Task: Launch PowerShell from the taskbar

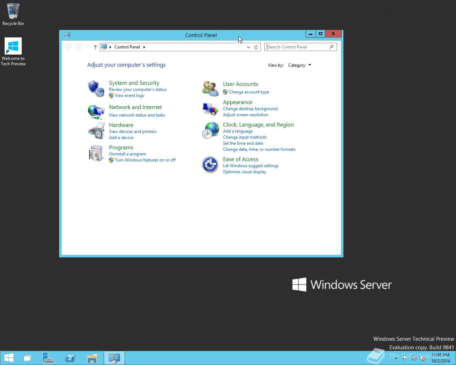Action: [70, 358]
